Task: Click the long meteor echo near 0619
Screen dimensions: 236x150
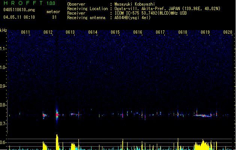Action: (x=203, y=115)
